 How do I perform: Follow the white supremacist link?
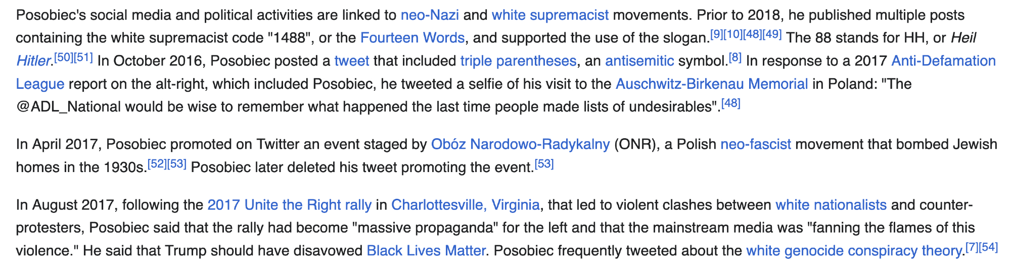pos(550,15)
